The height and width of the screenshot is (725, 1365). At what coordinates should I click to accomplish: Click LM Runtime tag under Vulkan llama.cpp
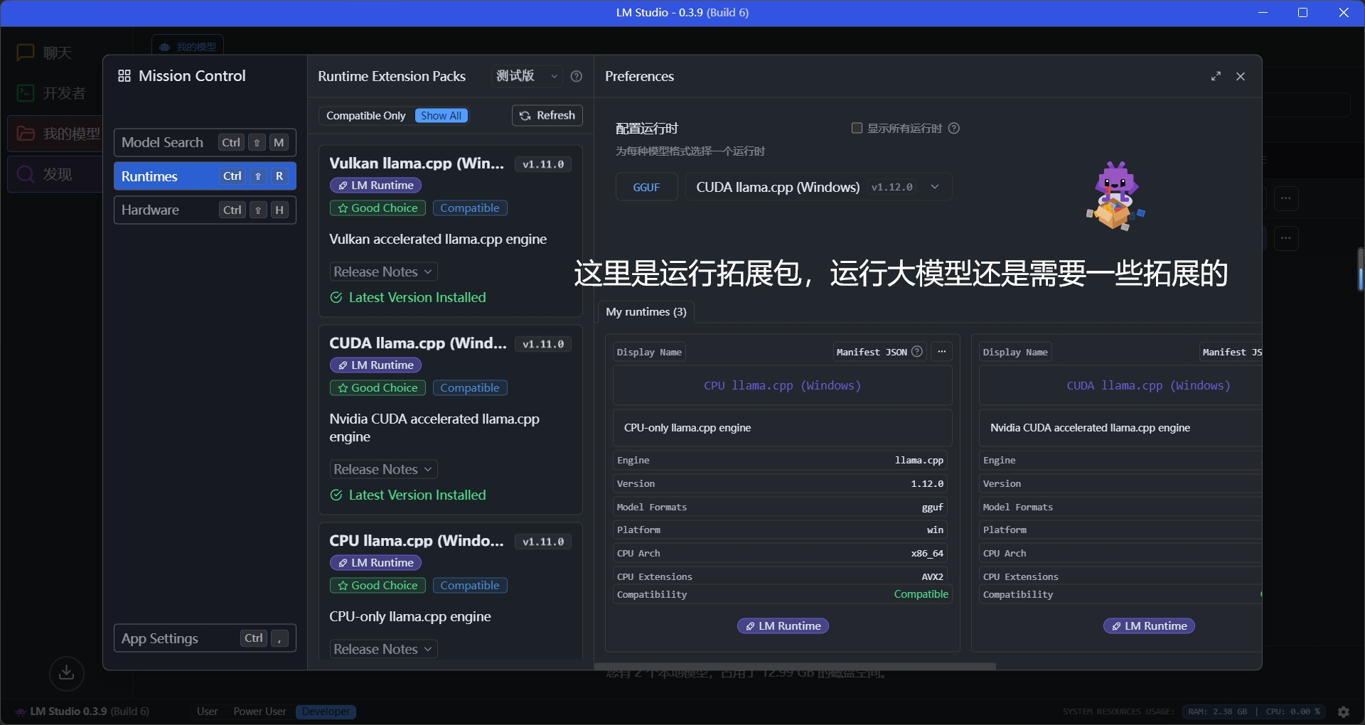click(x=375, y=186)
